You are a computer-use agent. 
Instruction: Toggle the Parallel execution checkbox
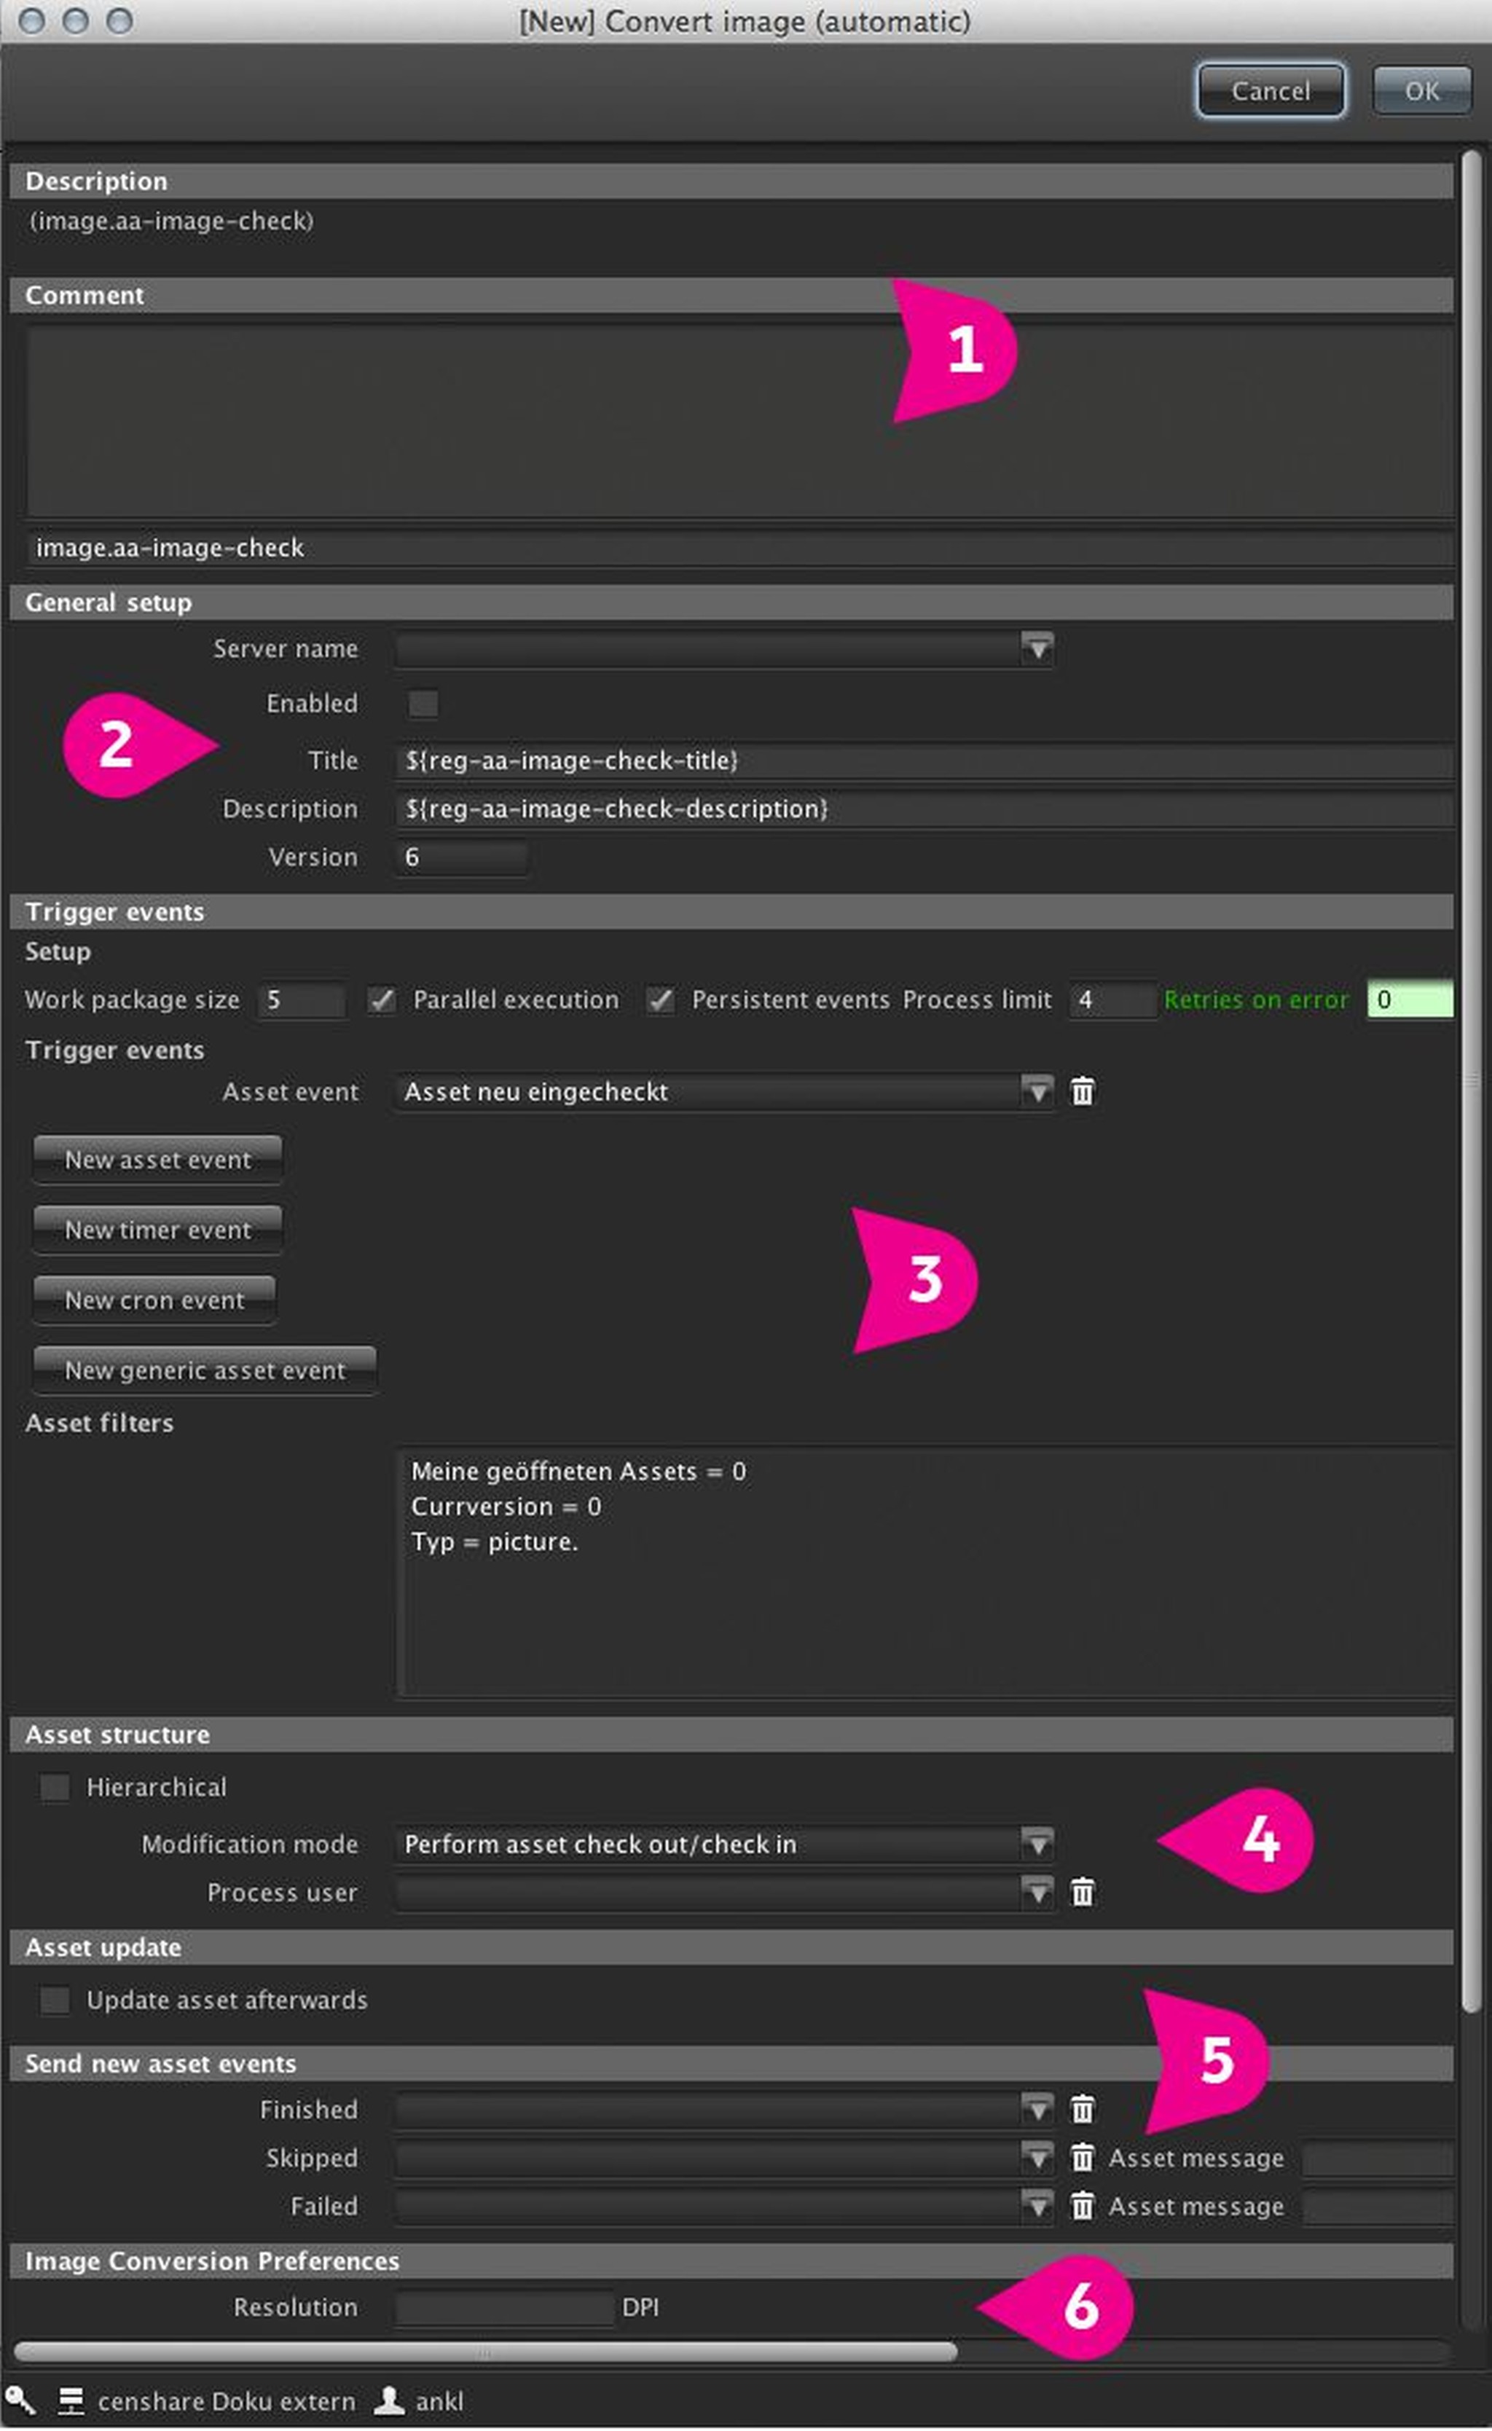pyautogui.click(x=382, y=1000)
